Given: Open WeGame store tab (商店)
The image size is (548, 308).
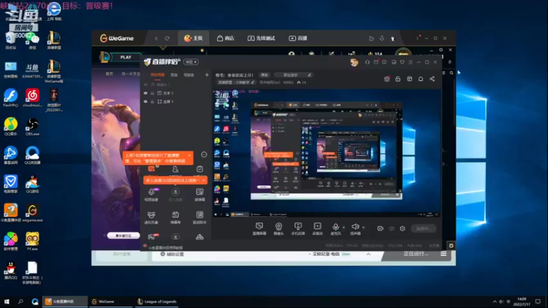Looking at the screenshot, I should point(225,38).
